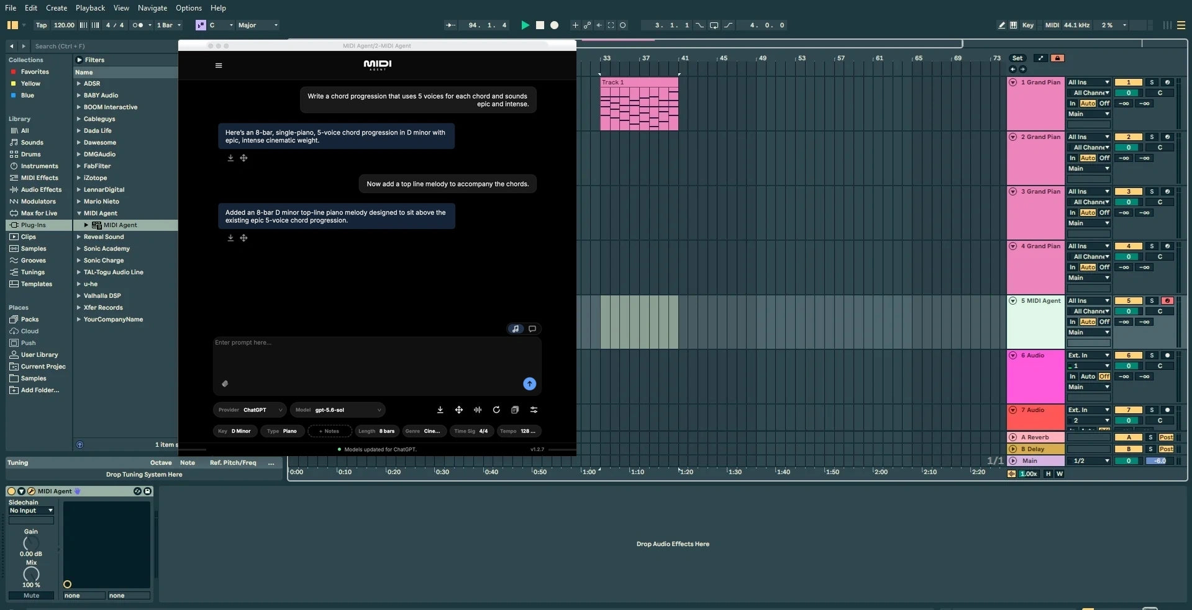Screen dimensions: 1192x610
Task: Download MIDI under the top-line melody reply
Action: coord(230,238)
